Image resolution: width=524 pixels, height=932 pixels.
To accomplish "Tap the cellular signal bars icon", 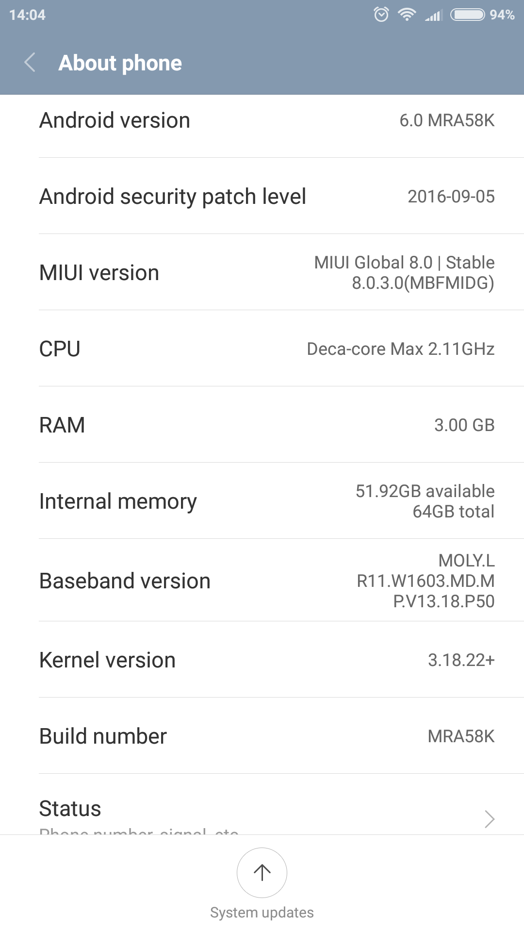I will click(x=433, y=16).
